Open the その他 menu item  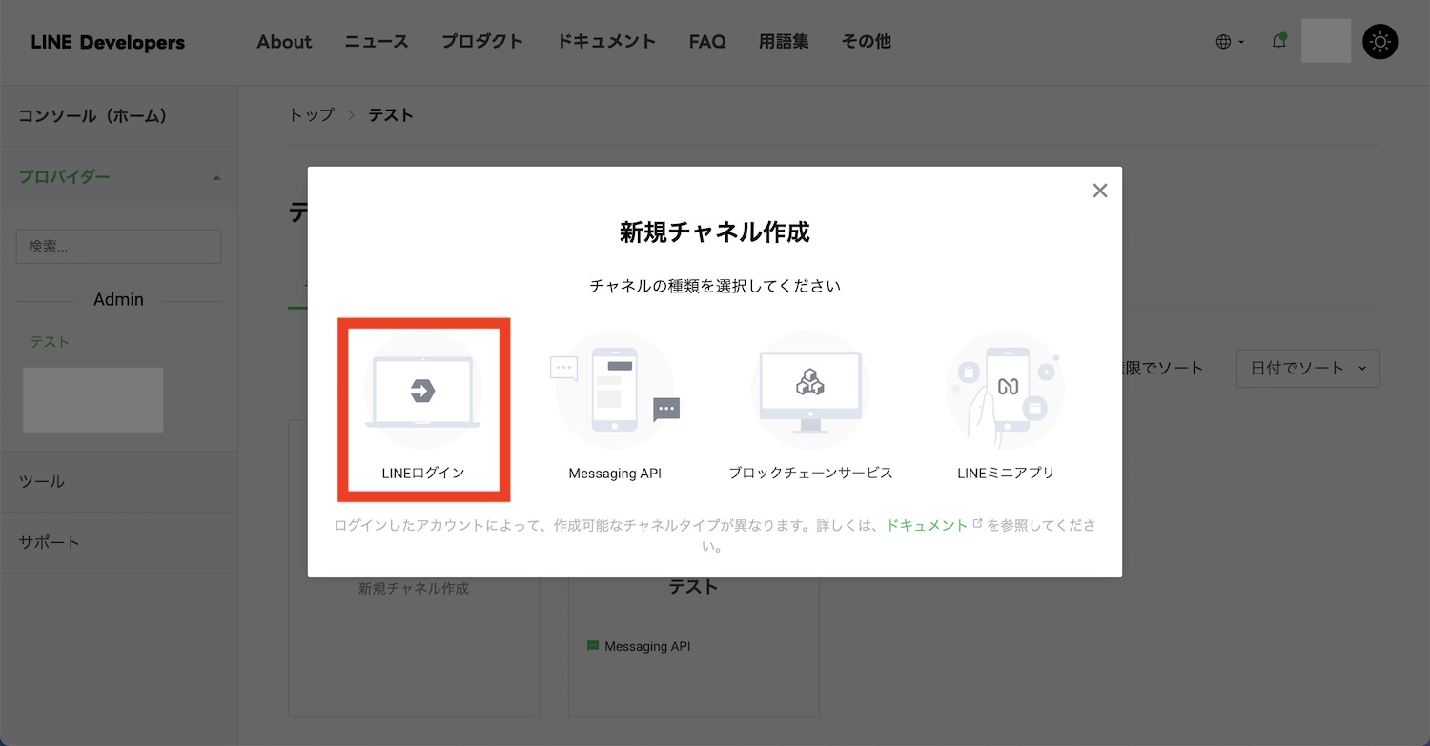click(867, 42)
